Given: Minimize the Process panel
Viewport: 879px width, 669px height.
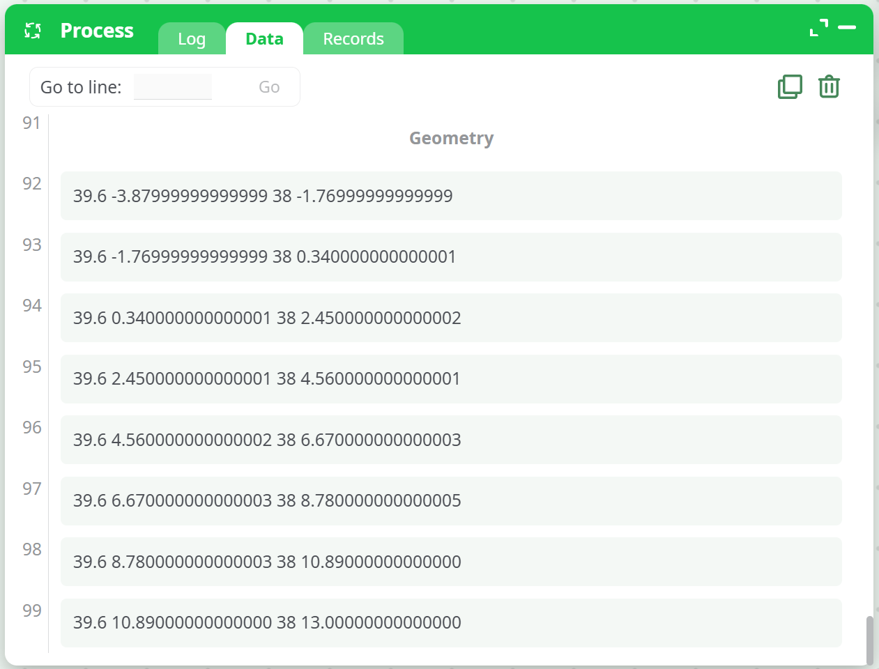Looking at the screenshot, I should [847, 28].
